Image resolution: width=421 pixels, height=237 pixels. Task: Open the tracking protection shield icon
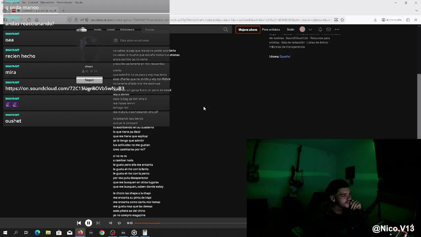pos(70,20)
